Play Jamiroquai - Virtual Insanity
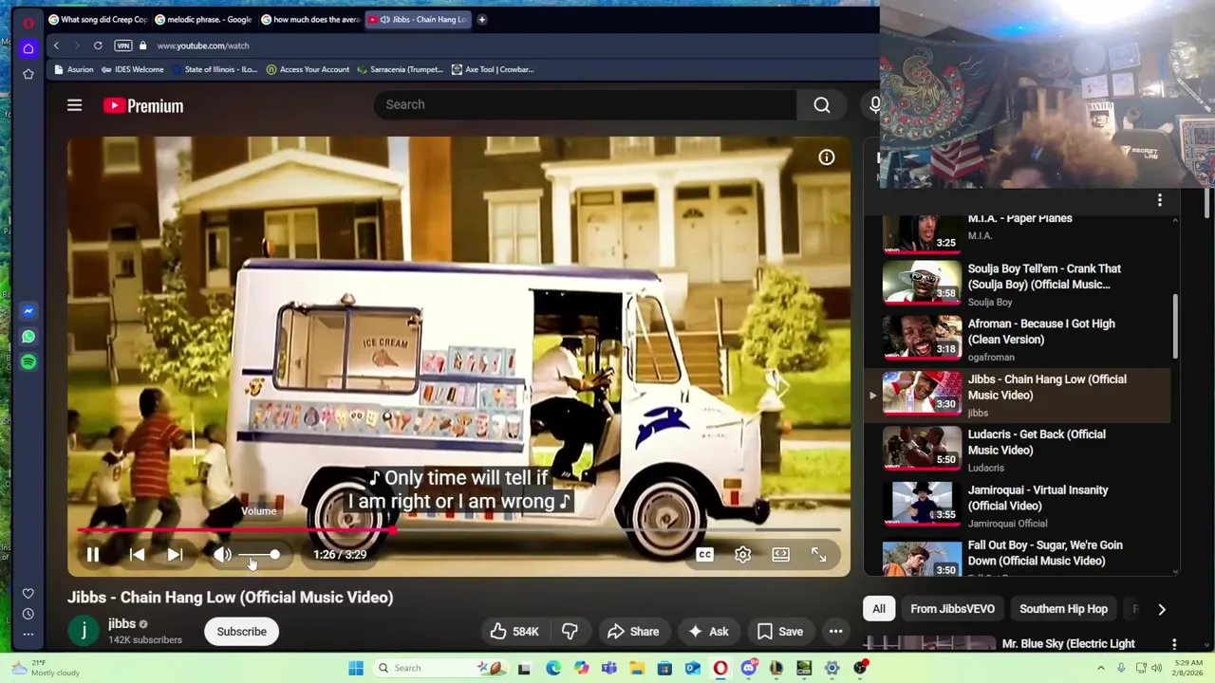Image resolution: width=1215 pixels, height=683 pixels. [1019, 506]
